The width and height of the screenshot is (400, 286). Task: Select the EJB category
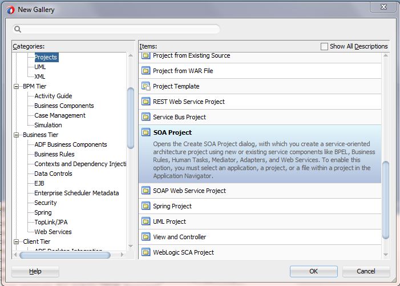click(39, 183)
